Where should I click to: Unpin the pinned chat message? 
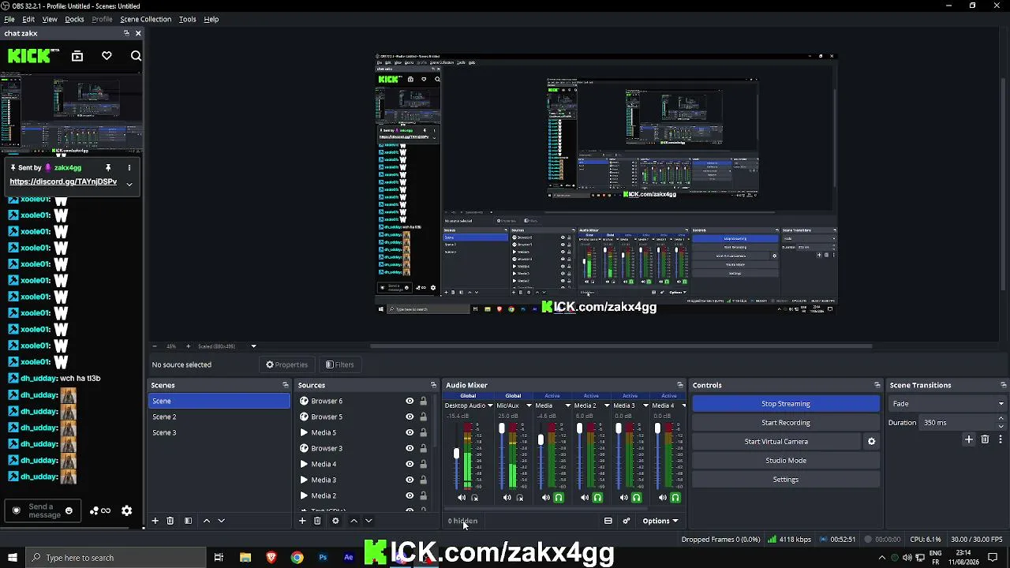point(108,167)
